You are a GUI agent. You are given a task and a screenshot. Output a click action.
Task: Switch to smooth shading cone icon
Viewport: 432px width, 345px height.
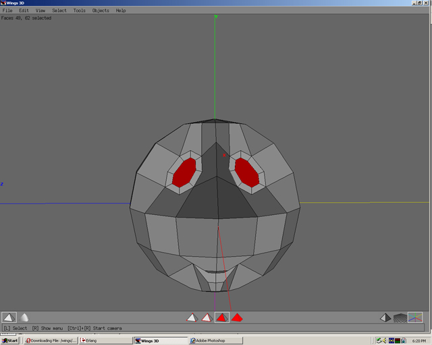coord(24,317)
